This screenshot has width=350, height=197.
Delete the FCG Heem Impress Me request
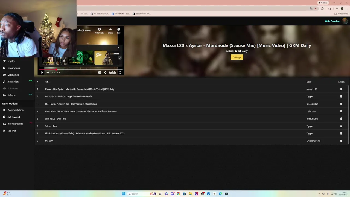click(x=341, y=104)
